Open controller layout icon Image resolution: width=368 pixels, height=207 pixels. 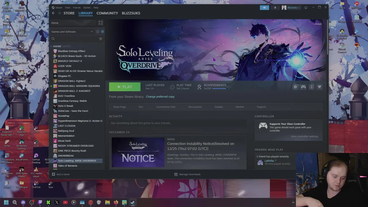tap(303, 87)
